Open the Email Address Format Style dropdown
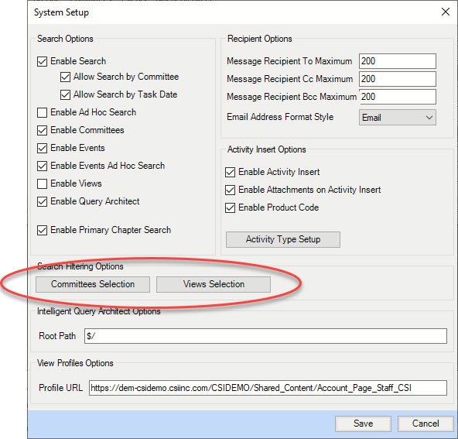Image resolution: width=458 pixels, height=439 pixels. [397, 118]
